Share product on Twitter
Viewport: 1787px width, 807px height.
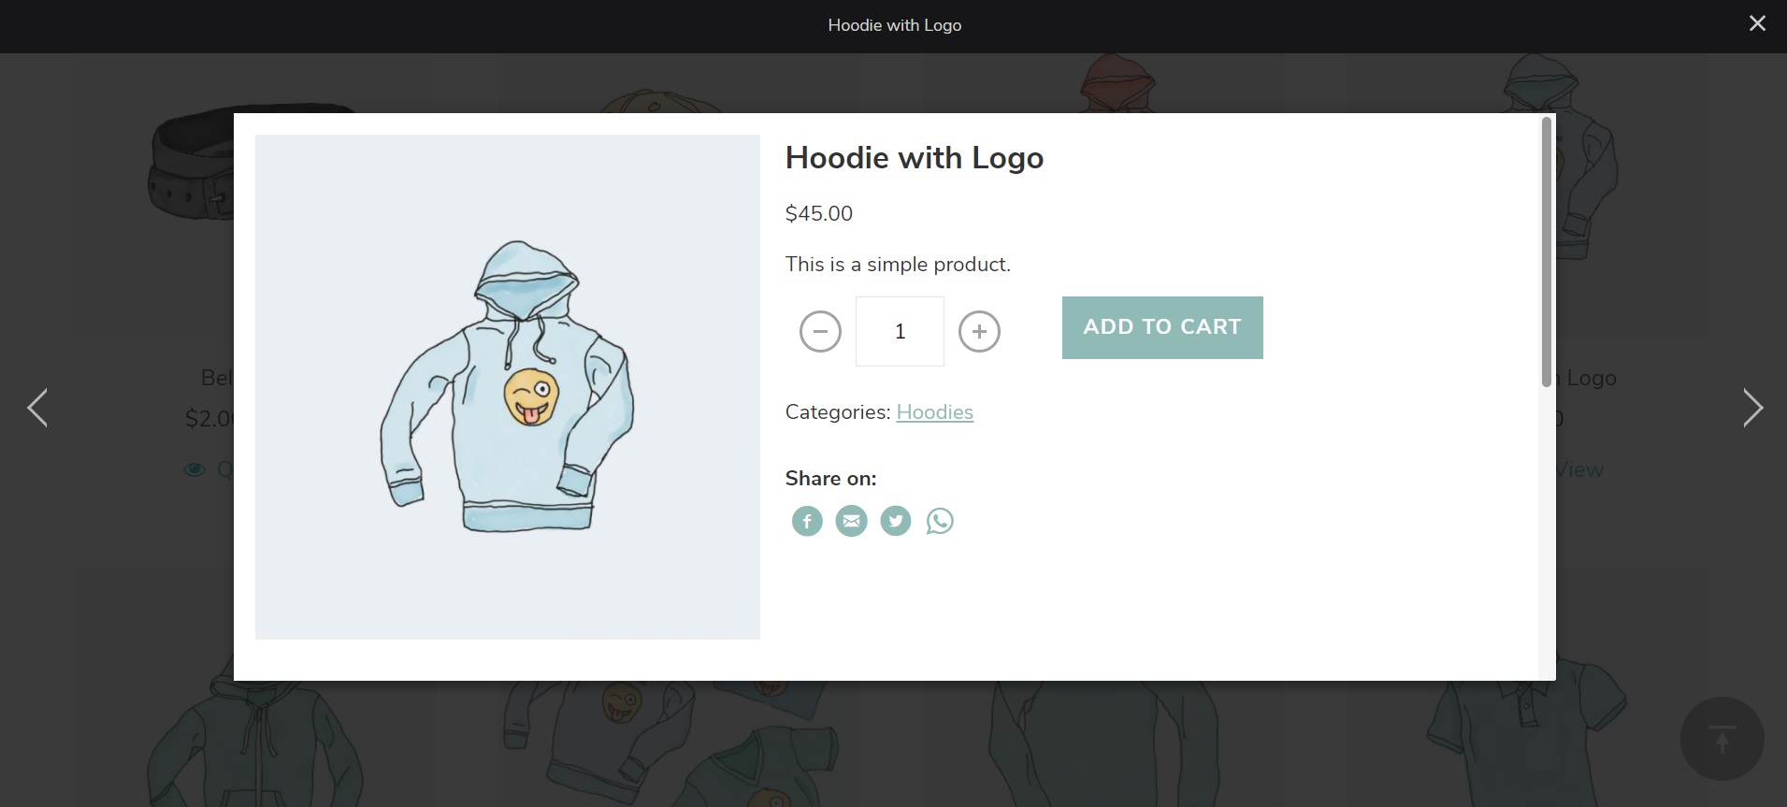click(895, 521)
